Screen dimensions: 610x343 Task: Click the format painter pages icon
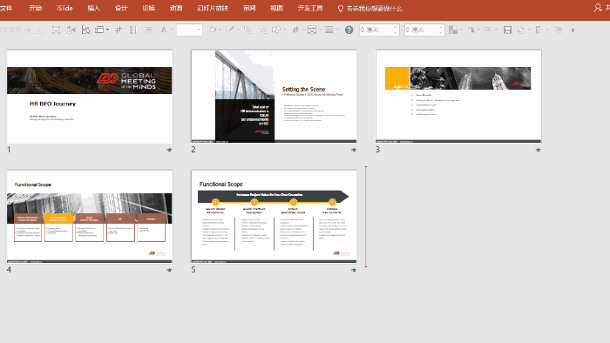85,30
